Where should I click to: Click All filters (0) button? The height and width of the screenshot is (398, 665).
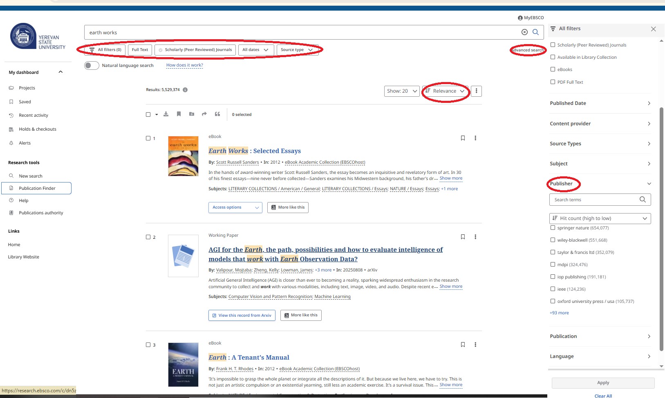point(105,50)
